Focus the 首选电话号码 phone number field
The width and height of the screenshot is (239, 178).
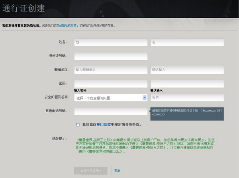pyautogui.click(x=111, y=111)
